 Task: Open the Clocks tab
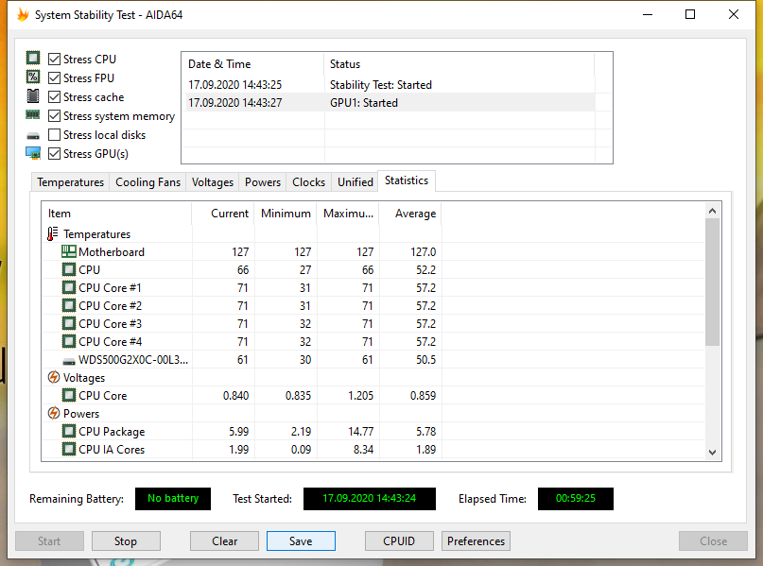pos(308,182)
